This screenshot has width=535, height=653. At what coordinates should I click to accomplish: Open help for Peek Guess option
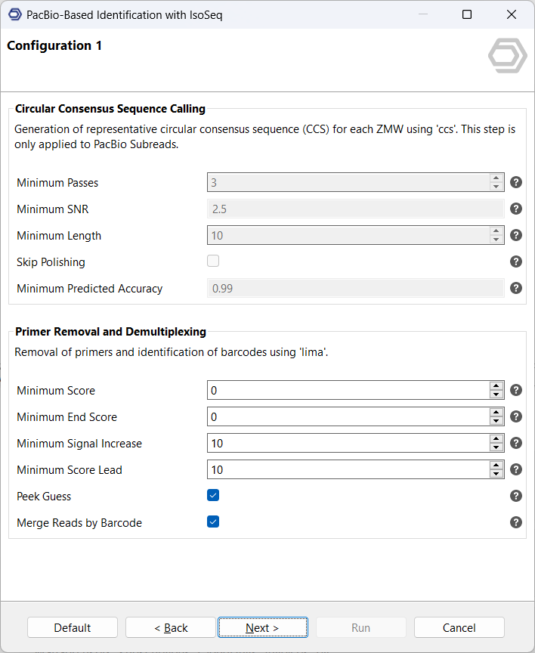point(516,496)
